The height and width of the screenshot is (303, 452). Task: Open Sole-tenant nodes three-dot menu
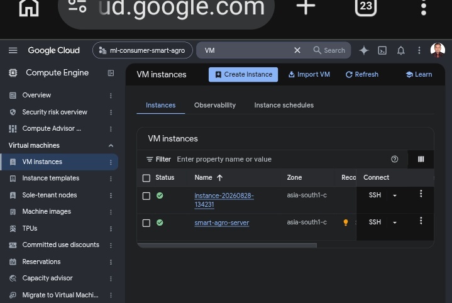111,196
